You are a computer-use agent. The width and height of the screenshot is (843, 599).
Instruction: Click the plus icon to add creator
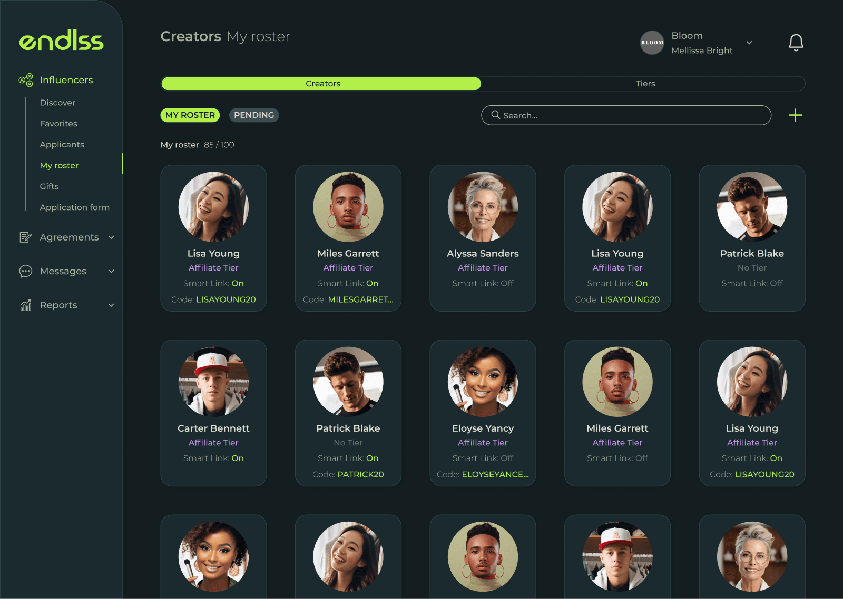[795, 115]
